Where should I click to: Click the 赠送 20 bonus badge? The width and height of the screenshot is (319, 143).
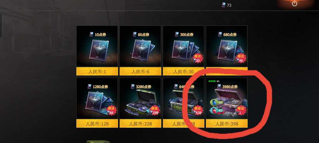(x=198, y=58)
